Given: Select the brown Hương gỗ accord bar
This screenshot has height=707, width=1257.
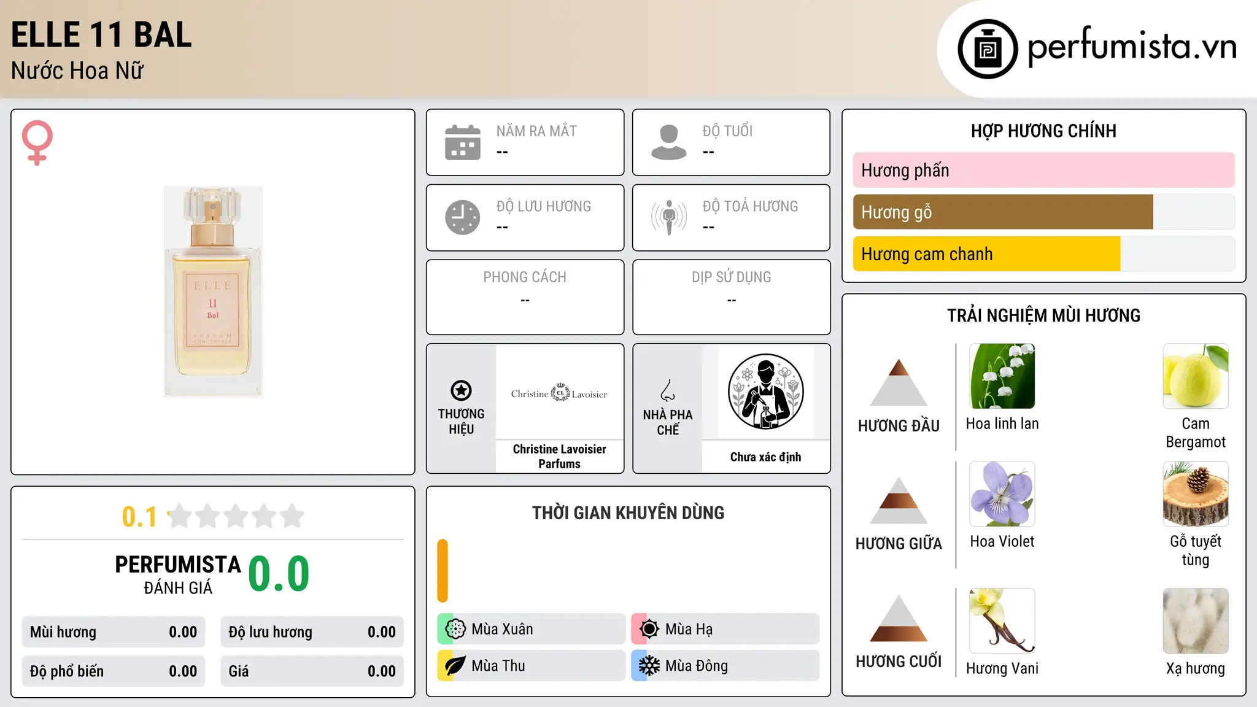Looking at the screenshot, I should coord(1003,212).
